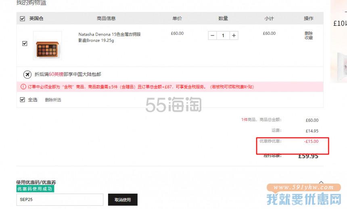This screenshot has height=209, width=347.
Task: Click the total payable £59.95
Action: pos(308,156)
